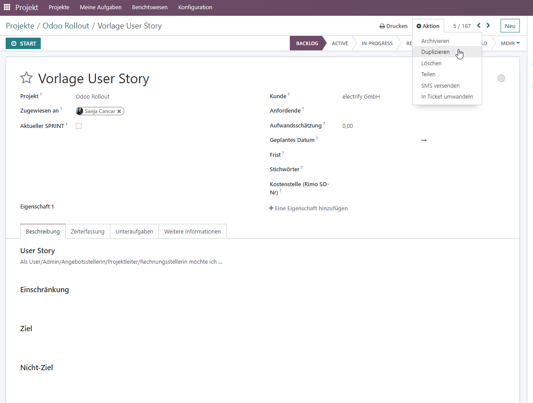This screenshot has width=533, height=403.
Task: Click the Ziel heading
Action: 26,329
